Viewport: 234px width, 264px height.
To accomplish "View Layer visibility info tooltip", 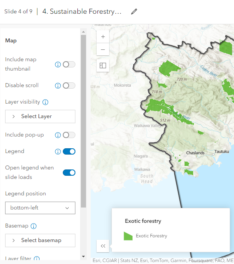I will click(45, 102).
